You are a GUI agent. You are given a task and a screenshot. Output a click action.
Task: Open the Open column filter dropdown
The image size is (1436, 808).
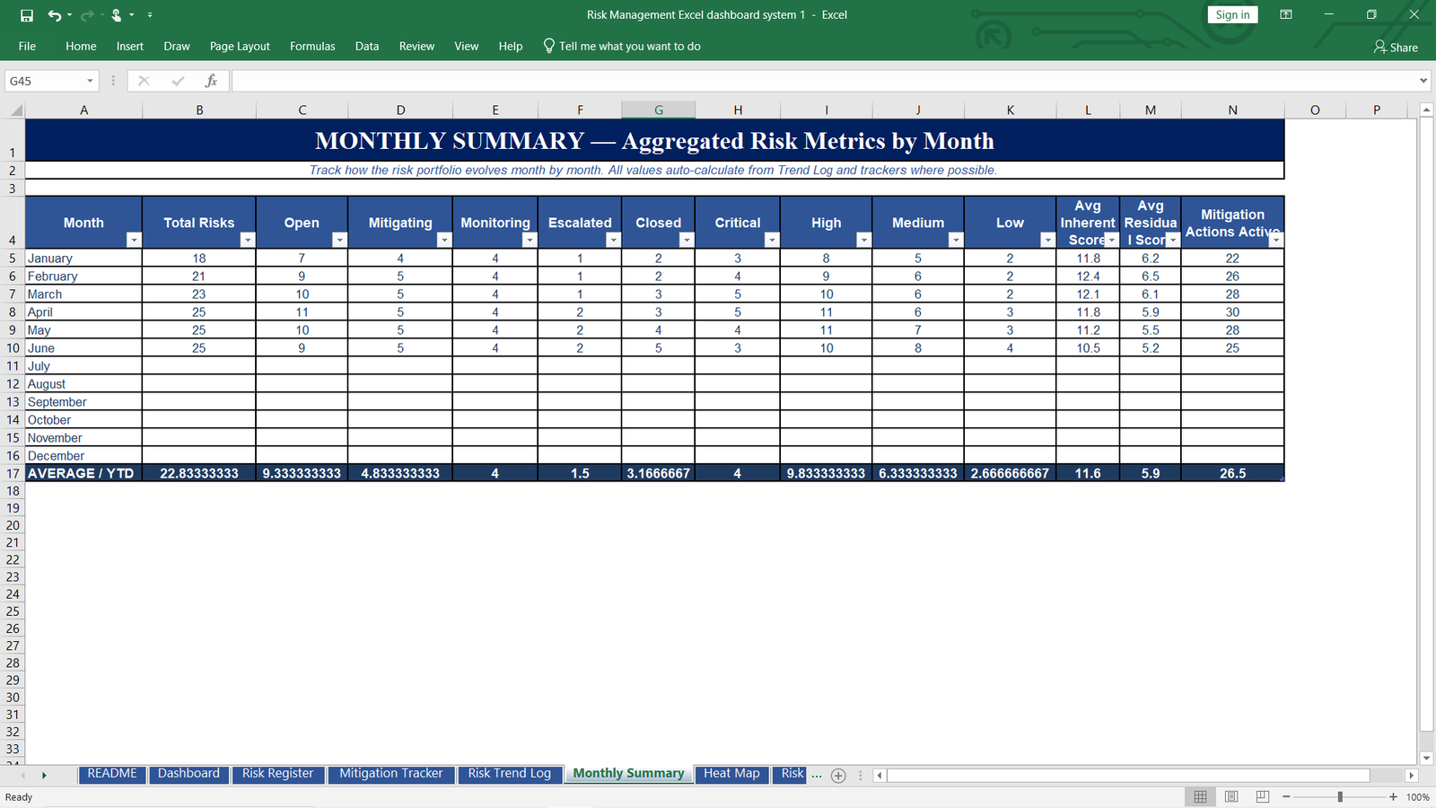coord(339,240)
